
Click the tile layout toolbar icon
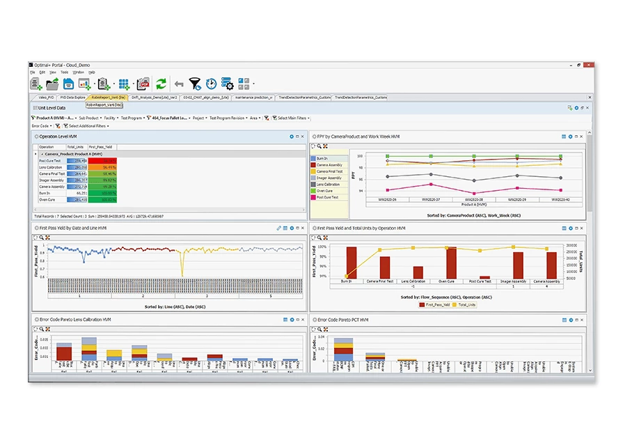(x=244, y=84)
